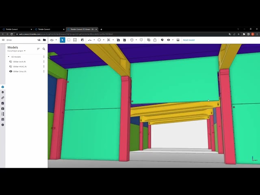Select the BIMer HVAC.ifc model name
The image size is (260, 195).
[x=20, y=67]
